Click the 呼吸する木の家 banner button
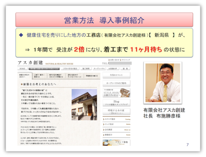Screen dimensions: 206x157 tap(116, 111)
